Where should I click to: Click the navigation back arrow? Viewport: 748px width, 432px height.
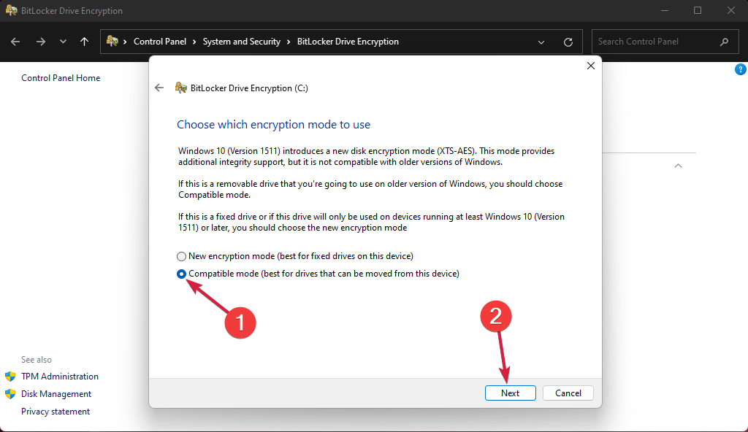[15, 42]
